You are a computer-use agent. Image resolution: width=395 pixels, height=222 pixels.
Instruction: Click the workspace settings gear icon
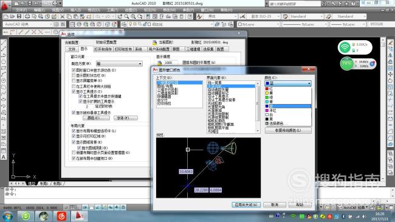[57, 24]
